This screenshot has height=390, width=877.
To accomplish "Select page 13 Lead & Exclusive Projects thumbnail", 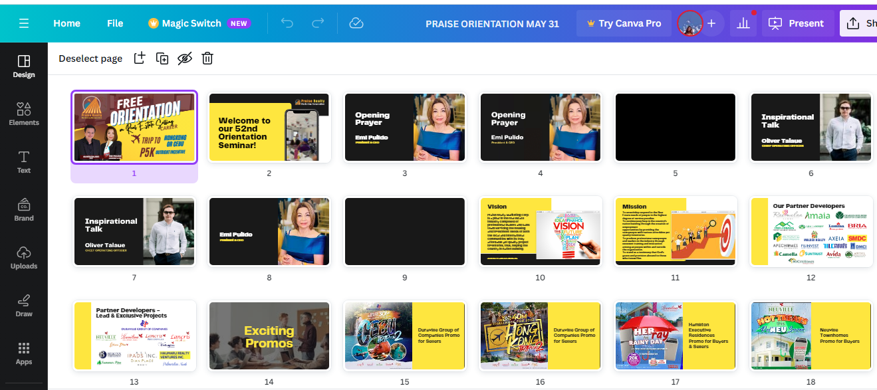I will [134, 336].
